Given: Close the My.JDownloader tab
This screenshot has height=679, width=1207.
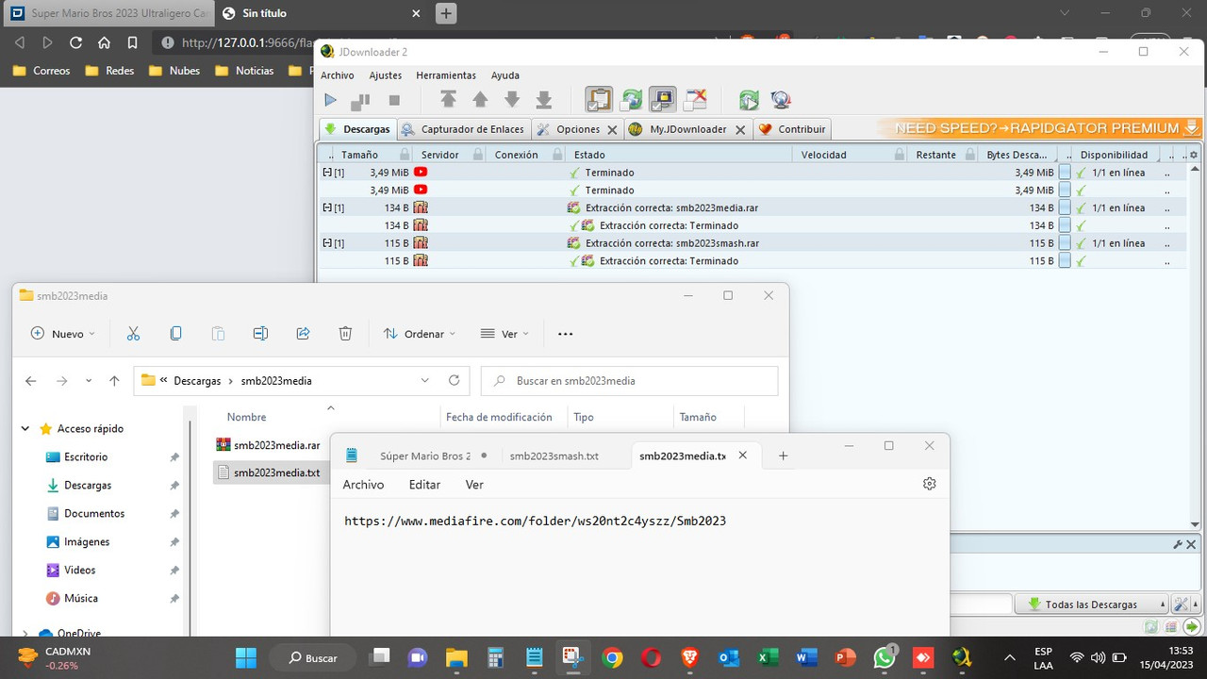Looking at the screenshot, I should (740, 130).
